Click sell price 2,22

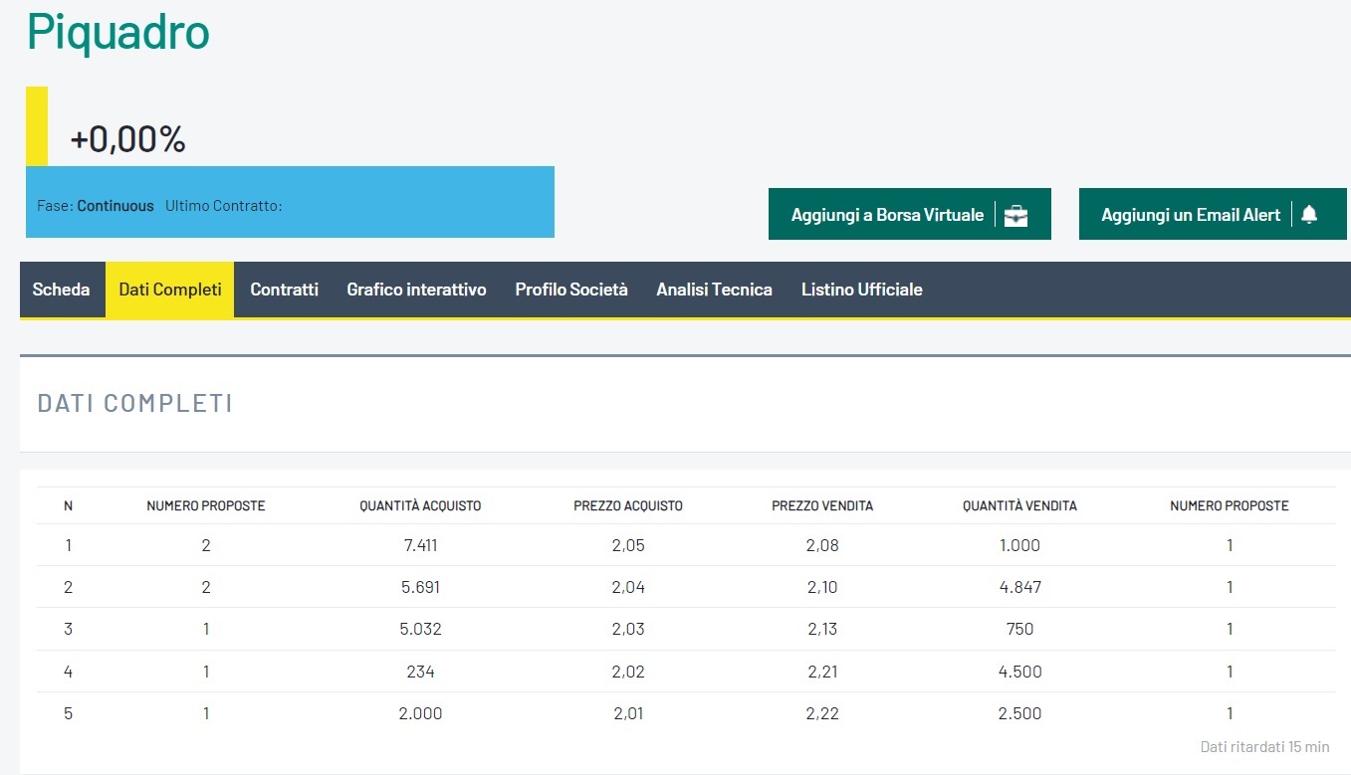(822, 713)
